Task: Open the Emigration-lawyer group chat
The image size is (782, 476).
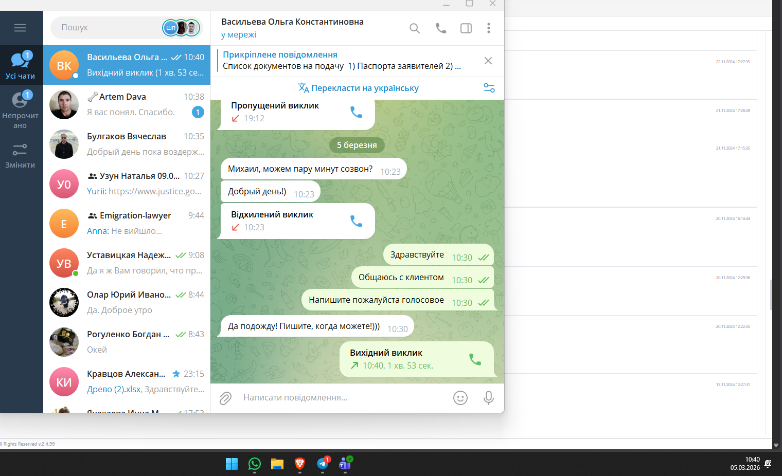Action: coord(127,223)
